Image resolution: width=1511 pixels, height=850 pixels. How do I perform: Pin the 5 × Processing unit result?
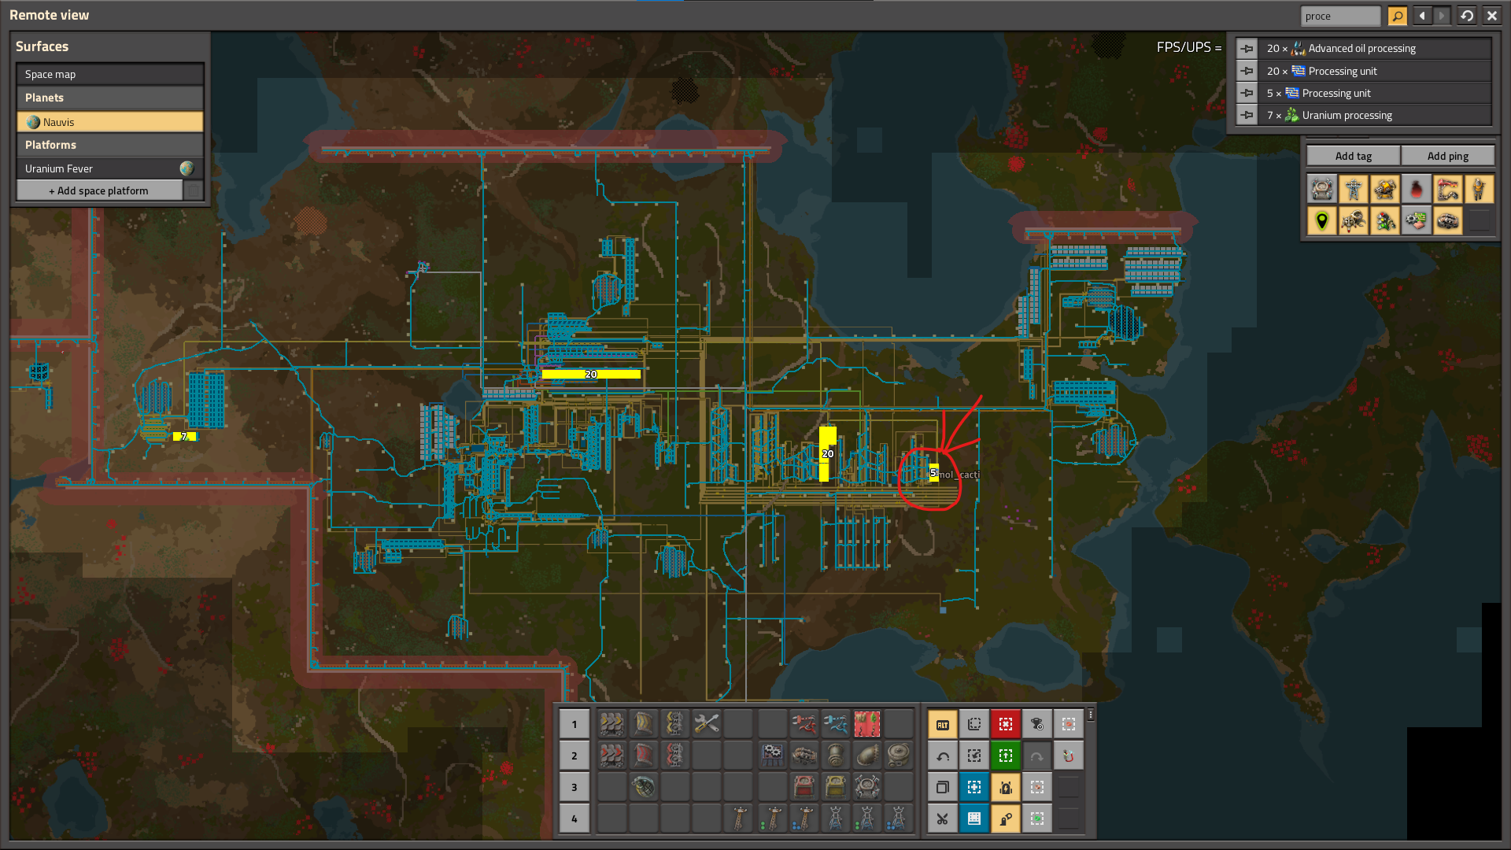(1247, 93)
